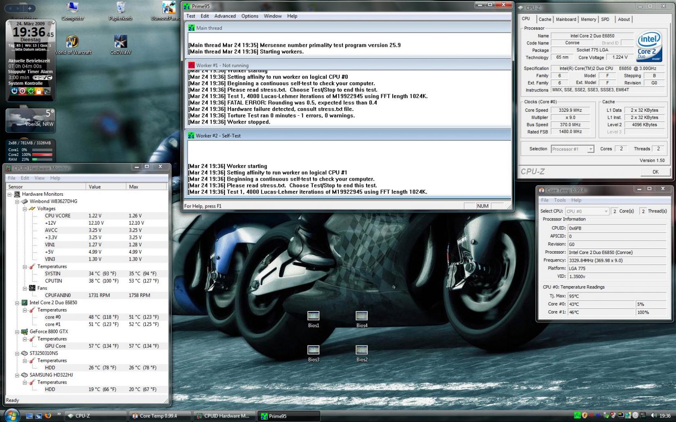676x422 pixels.
Task: Open the Tools menu in Core Temp
Action: tap(560, 200)
